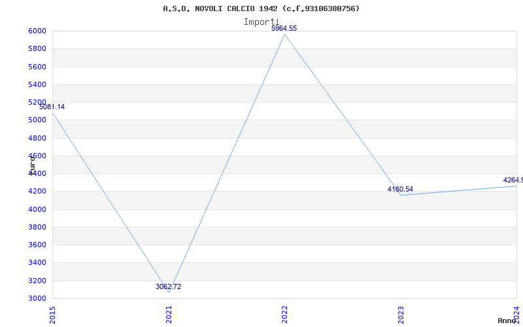The width and height of the screenshot is (523, 327).
Task: Select the Importi subtitle
Action: tap(261, 22)
